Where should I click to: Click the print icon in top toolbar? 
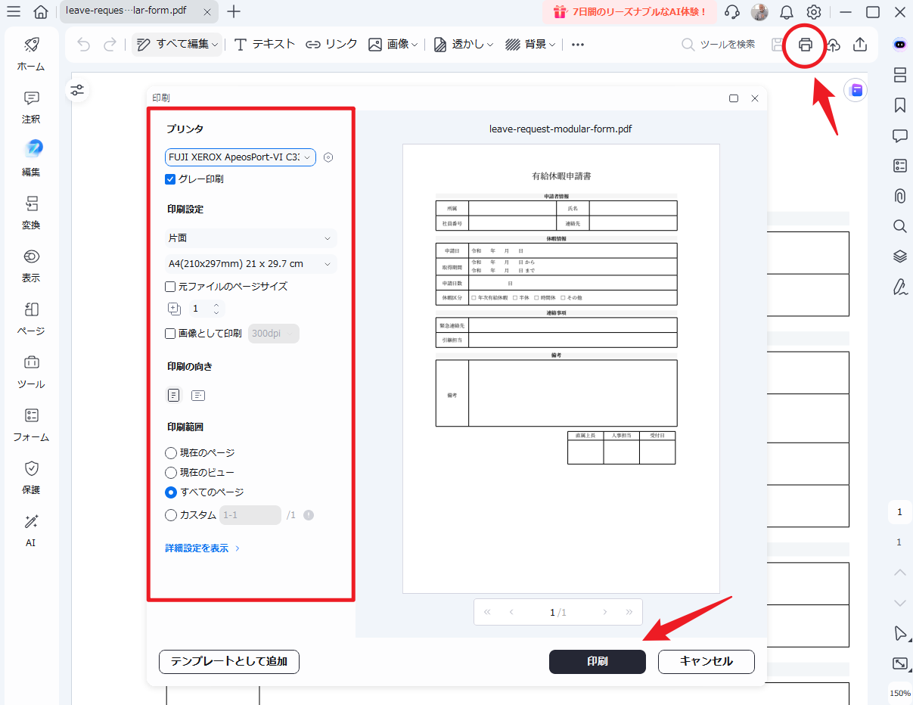[x=806, y=45]
